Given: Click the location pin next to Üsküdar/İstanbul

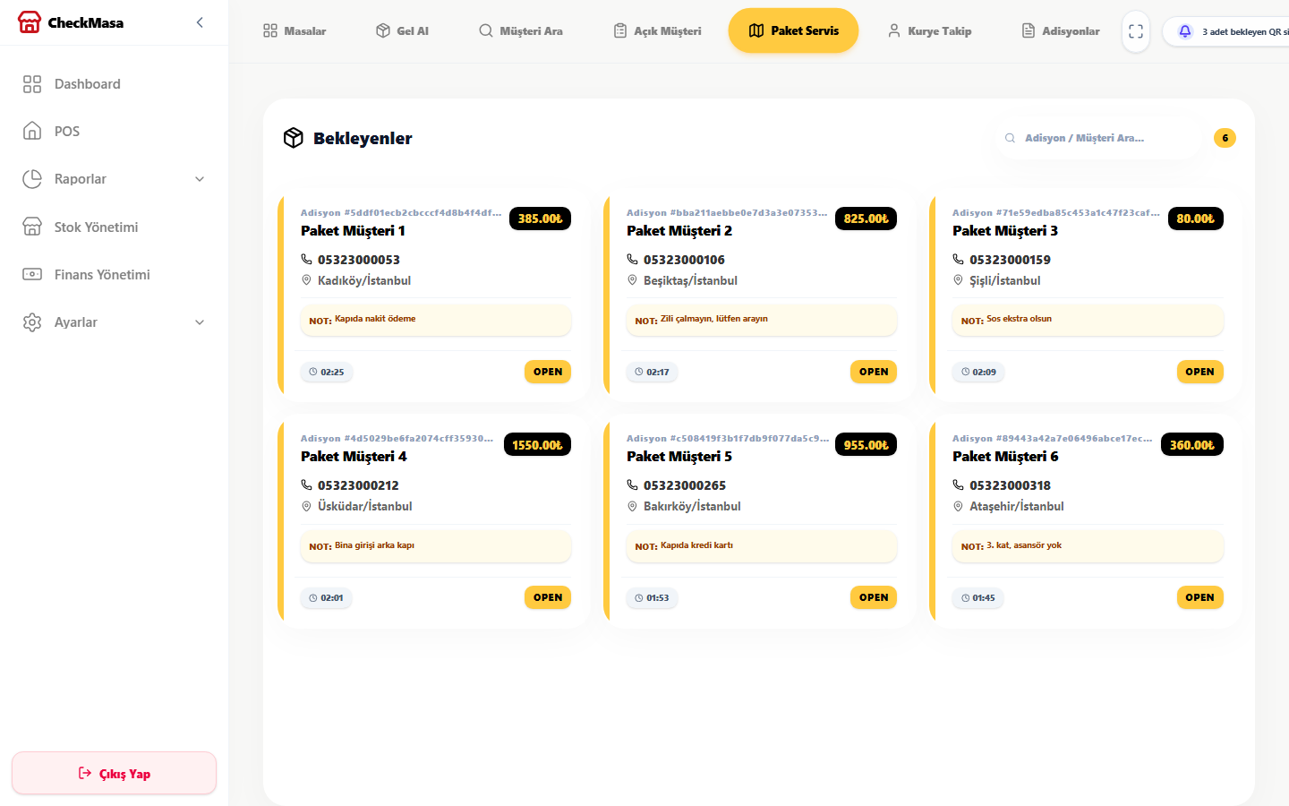Looking at the screenshot, I should (x=306, y=506).
